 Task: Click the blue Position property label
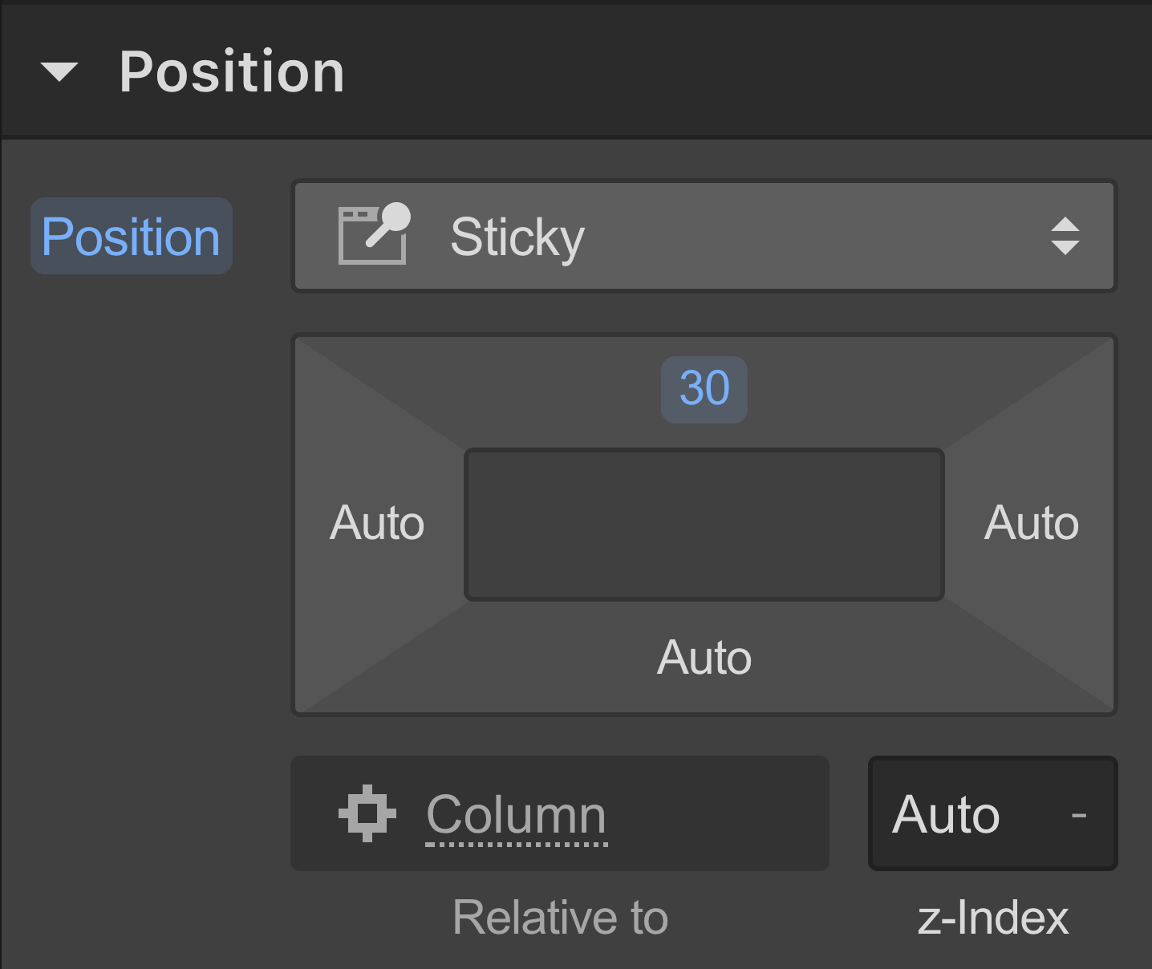coord(131,237)
